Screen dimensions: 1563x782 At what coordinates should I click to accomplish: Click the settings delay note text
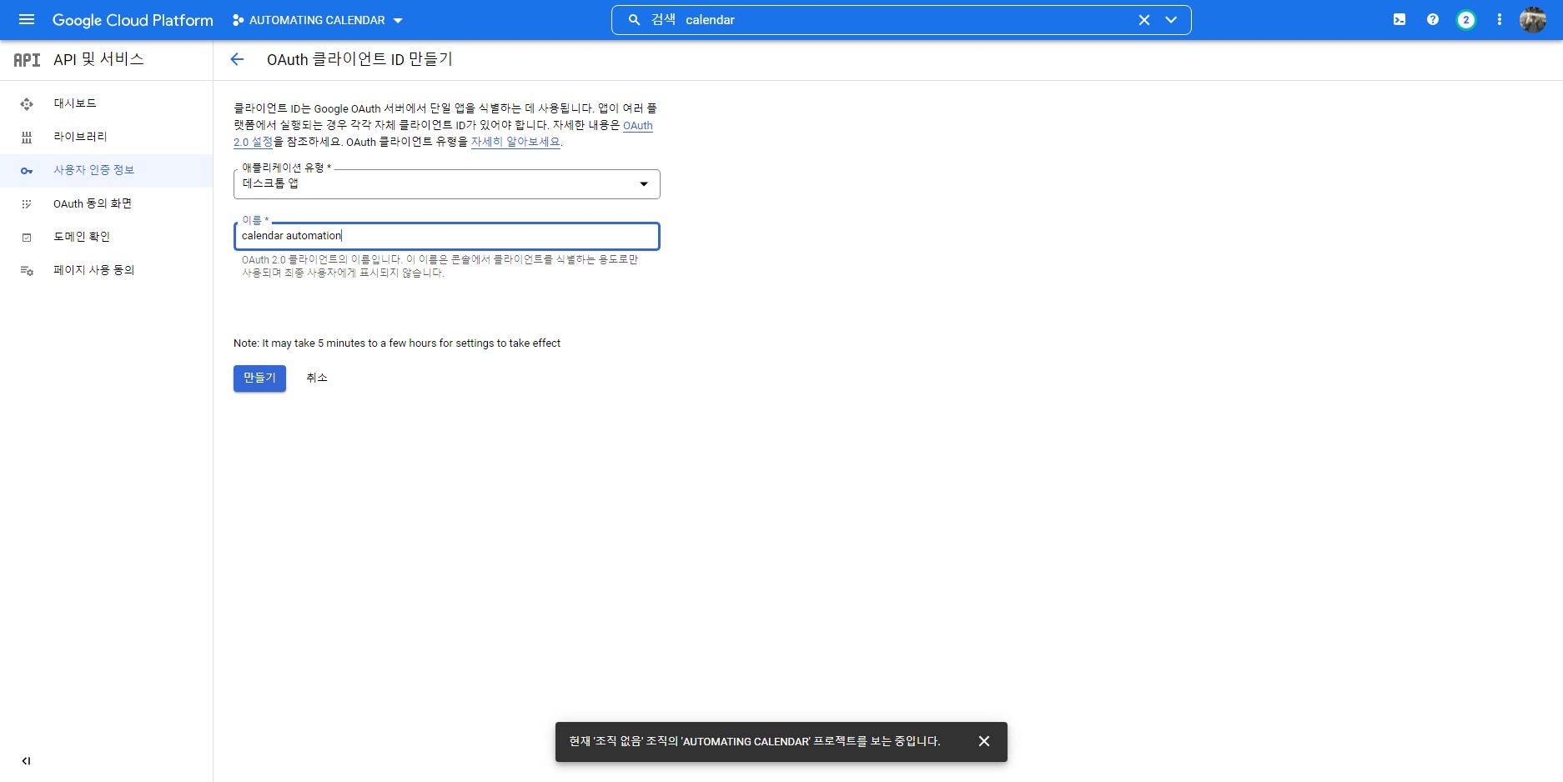coord(397,343)
